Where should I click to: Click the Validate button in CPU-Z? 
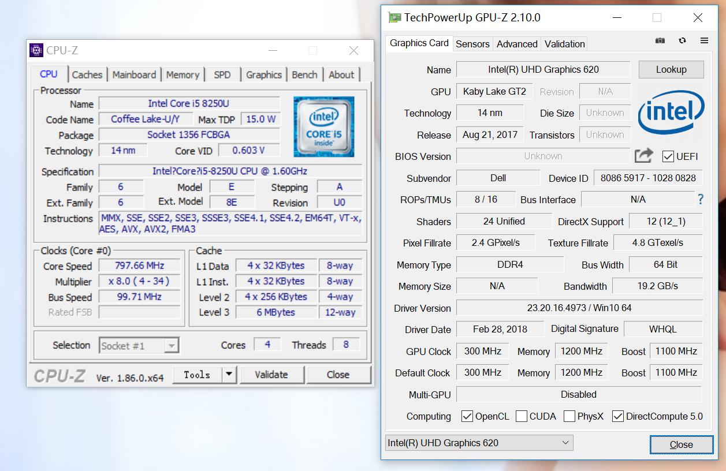272,375
